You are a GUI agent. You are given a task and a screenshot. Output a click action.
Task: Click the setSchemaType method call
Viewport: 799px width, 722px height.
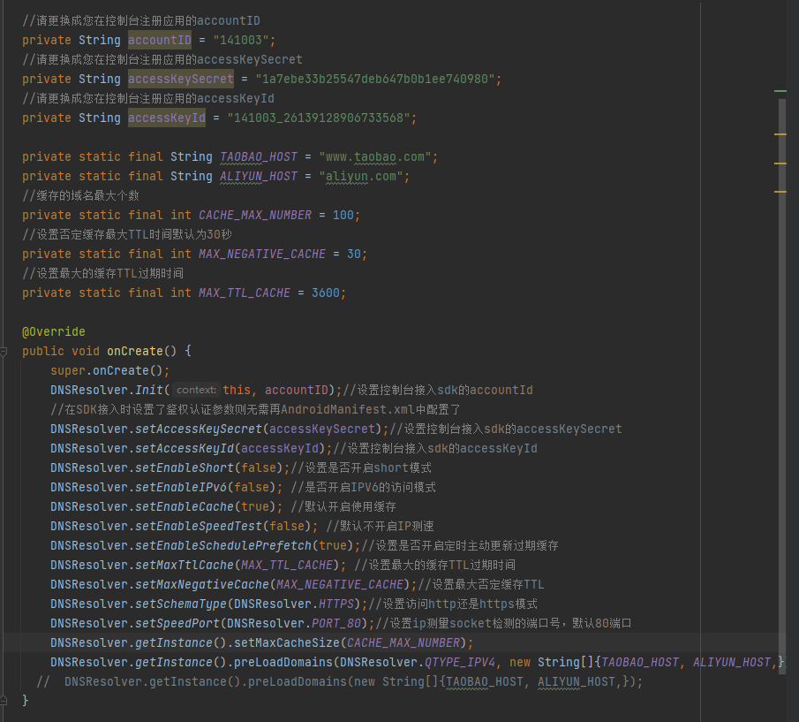click(x=181, y=604)
